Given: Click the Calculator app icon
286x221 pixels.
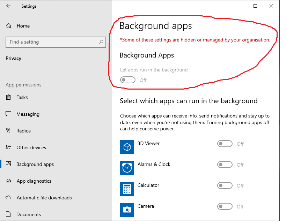Looking at the screenshot, I should click(x=127, y=189).
